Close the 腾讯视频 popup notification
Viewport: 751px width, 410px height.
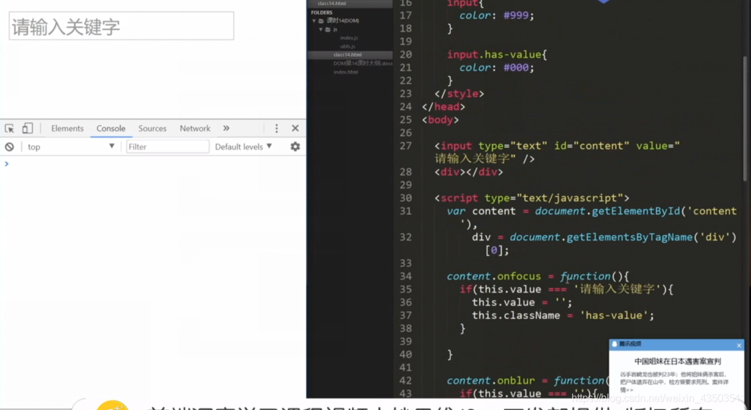pyautogui.click(x=739, y=345)
